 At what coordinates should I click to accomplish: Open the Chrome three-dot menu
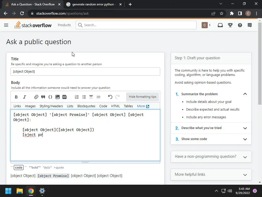256,13
